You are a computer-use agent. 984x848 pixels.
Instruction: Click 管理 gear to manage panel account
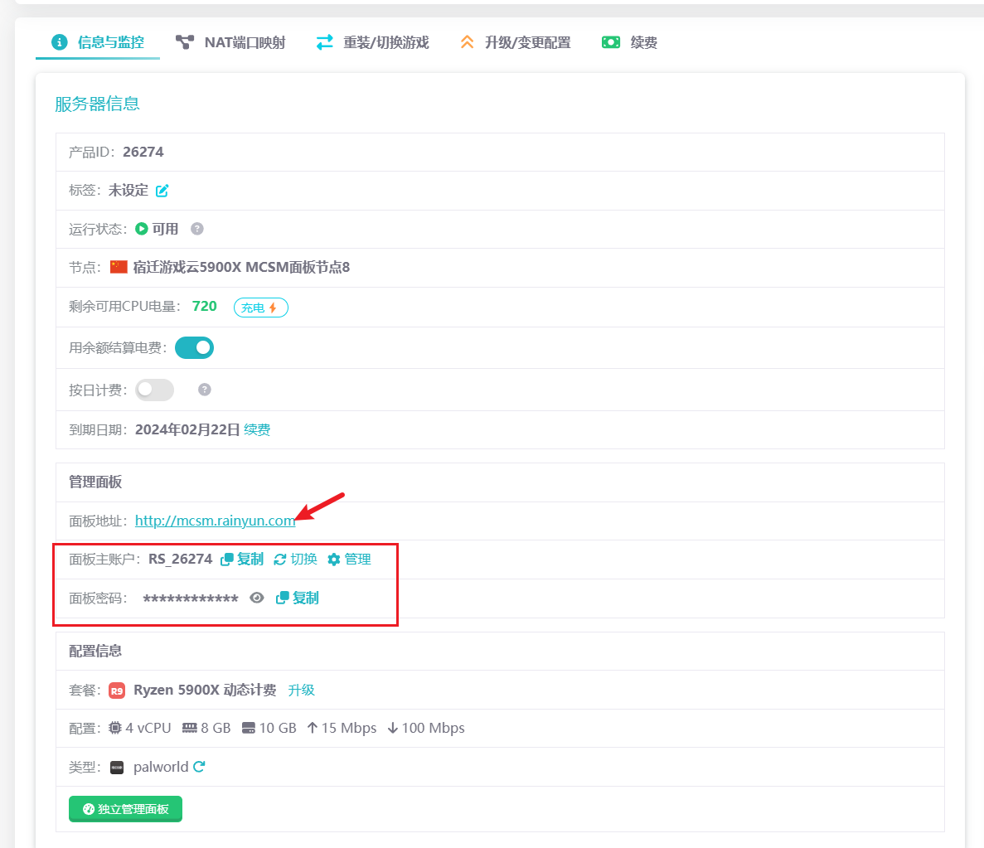(x=350, y=560)
